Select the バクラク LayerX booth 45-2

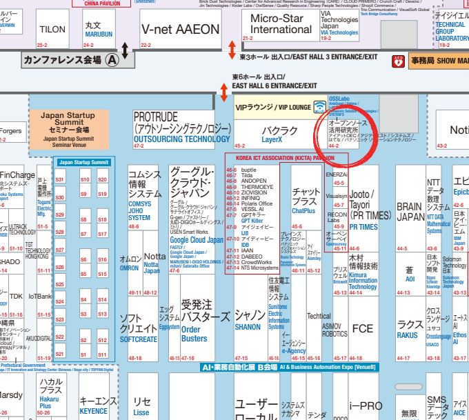[x=280, y=134]
